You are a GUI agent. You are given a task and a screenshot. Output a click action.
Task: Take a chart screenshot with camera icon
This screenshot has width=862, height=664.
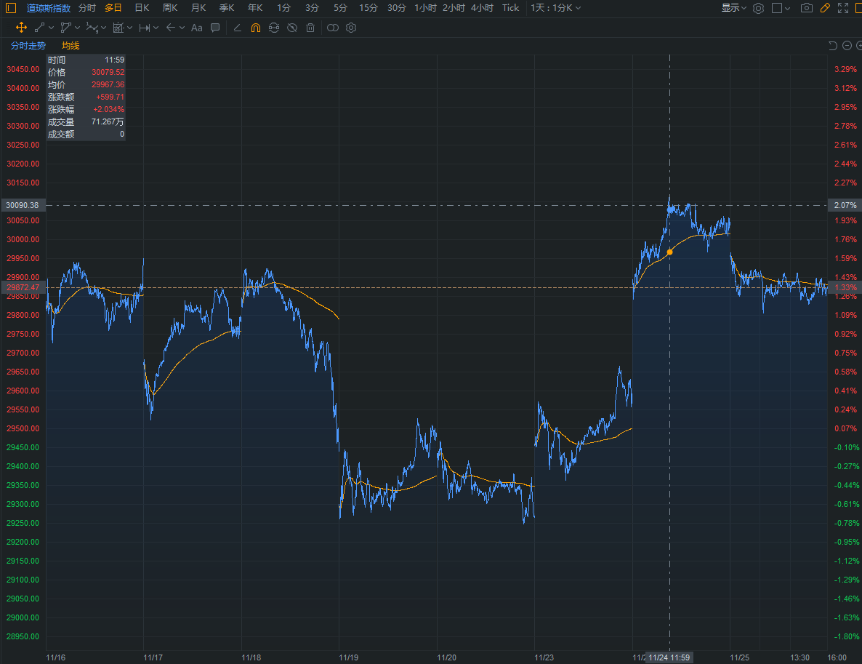coord(807,8)
